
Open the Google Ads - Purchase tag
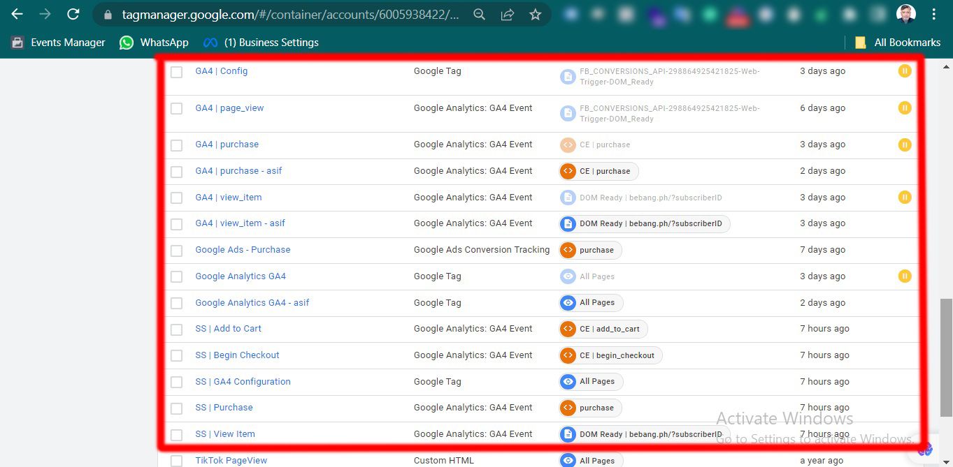coord(243,250)
